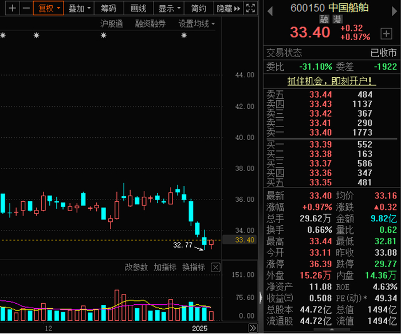The image size is (401, 334).
Task: Select the 融资融券 tab
Action: pyautogui.click(x=150, y=24)
